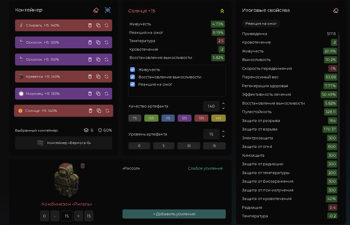Select the blue quality 115 swatch

pos(168,118)
